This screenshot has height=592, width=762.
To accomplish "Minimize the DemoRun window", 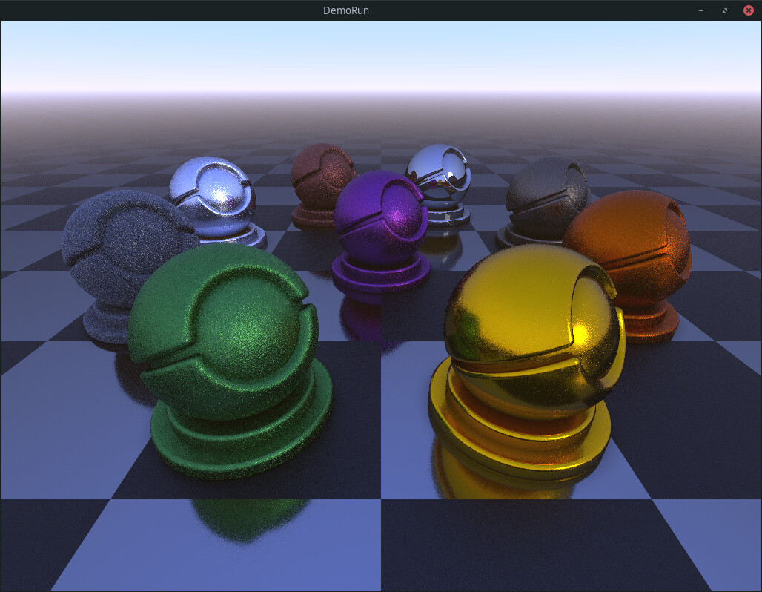I will pos(700,10).
